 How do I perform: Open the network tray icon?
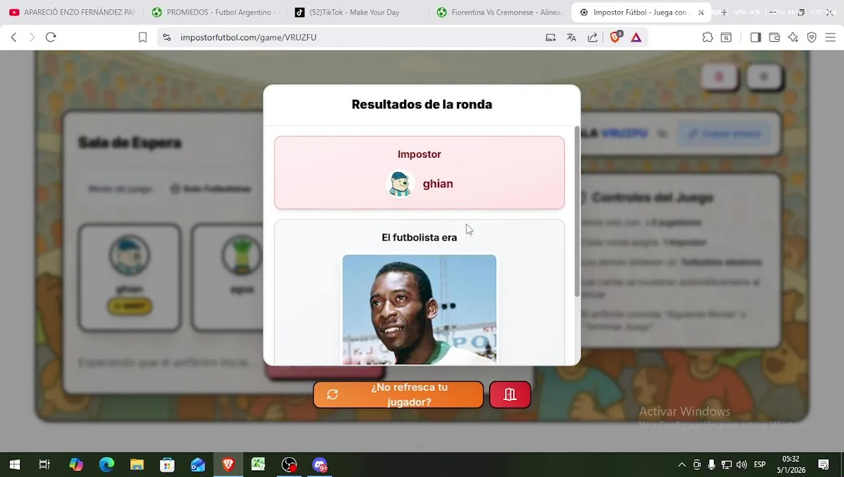pyautogui.click(x=727, y=465)
